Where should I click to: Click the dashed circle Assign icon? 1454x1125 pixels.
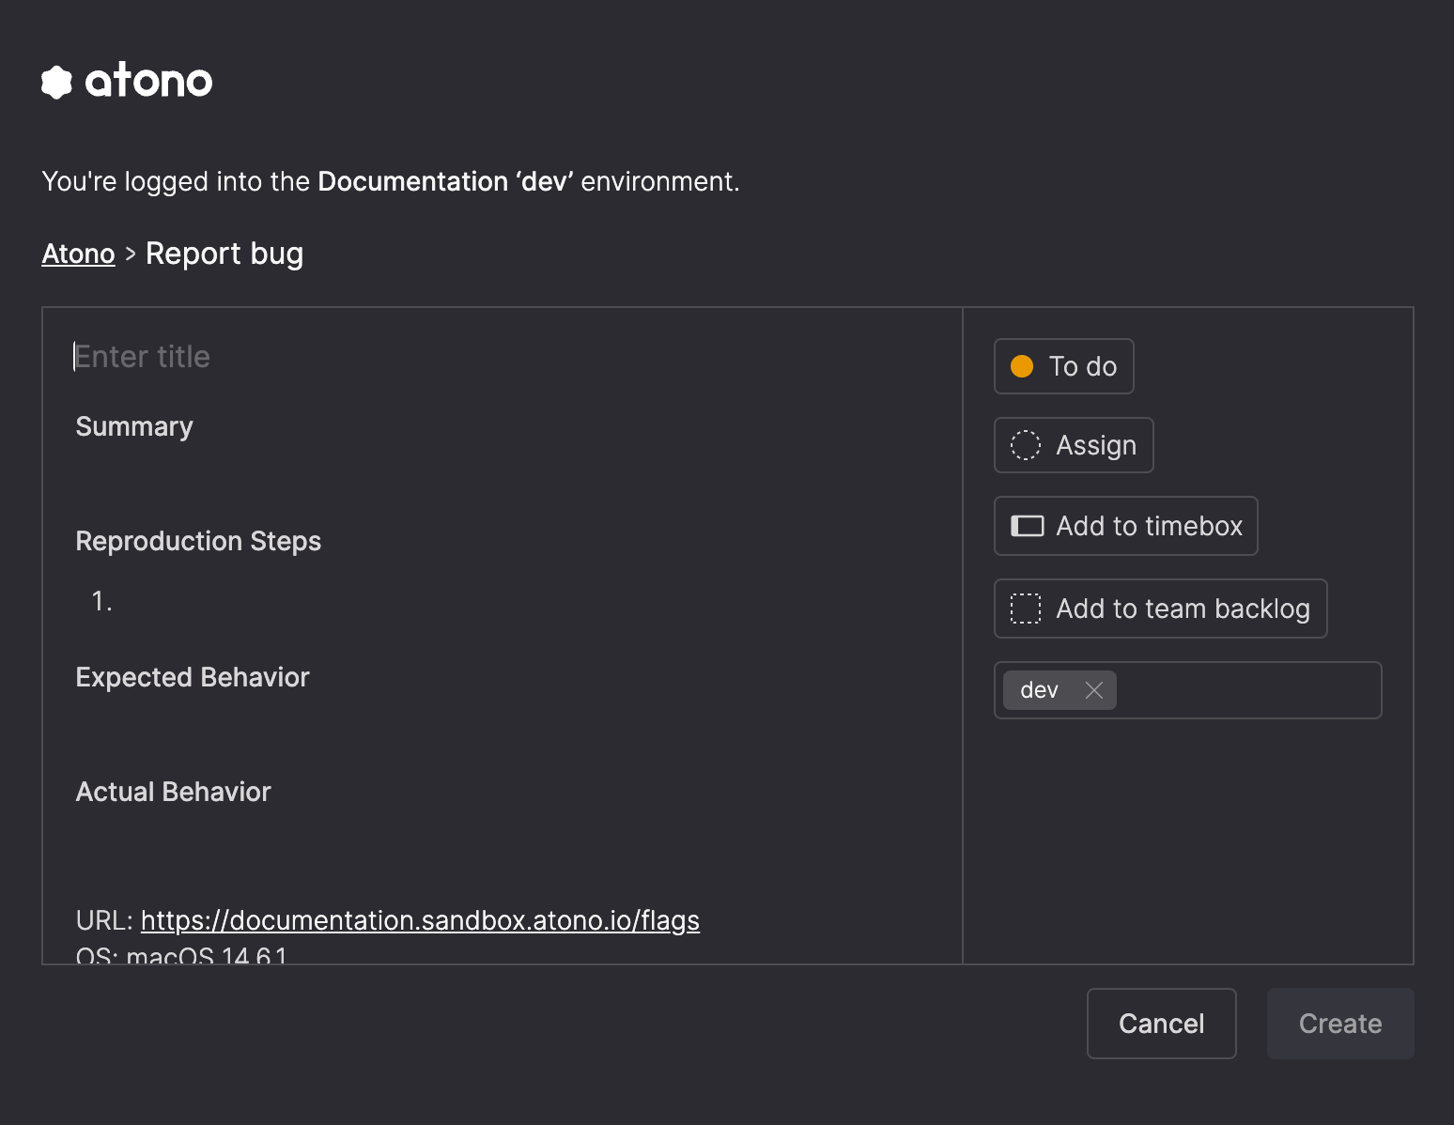(x=1025, y=445)
